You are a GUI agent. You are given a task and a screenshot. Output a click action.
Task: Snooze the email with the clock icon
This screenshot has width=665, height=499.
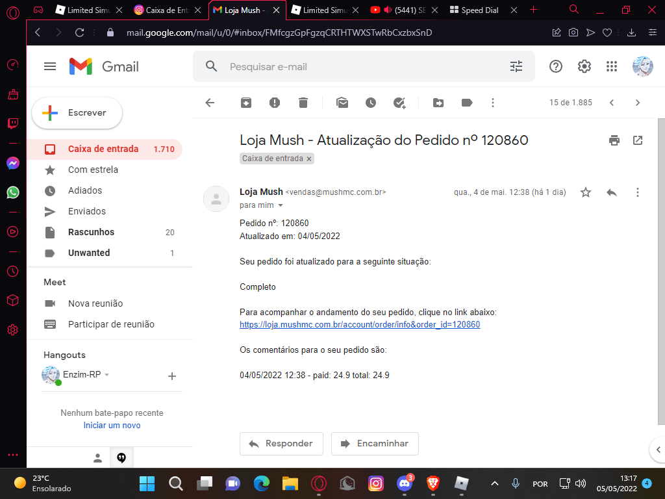click(371, 103)
